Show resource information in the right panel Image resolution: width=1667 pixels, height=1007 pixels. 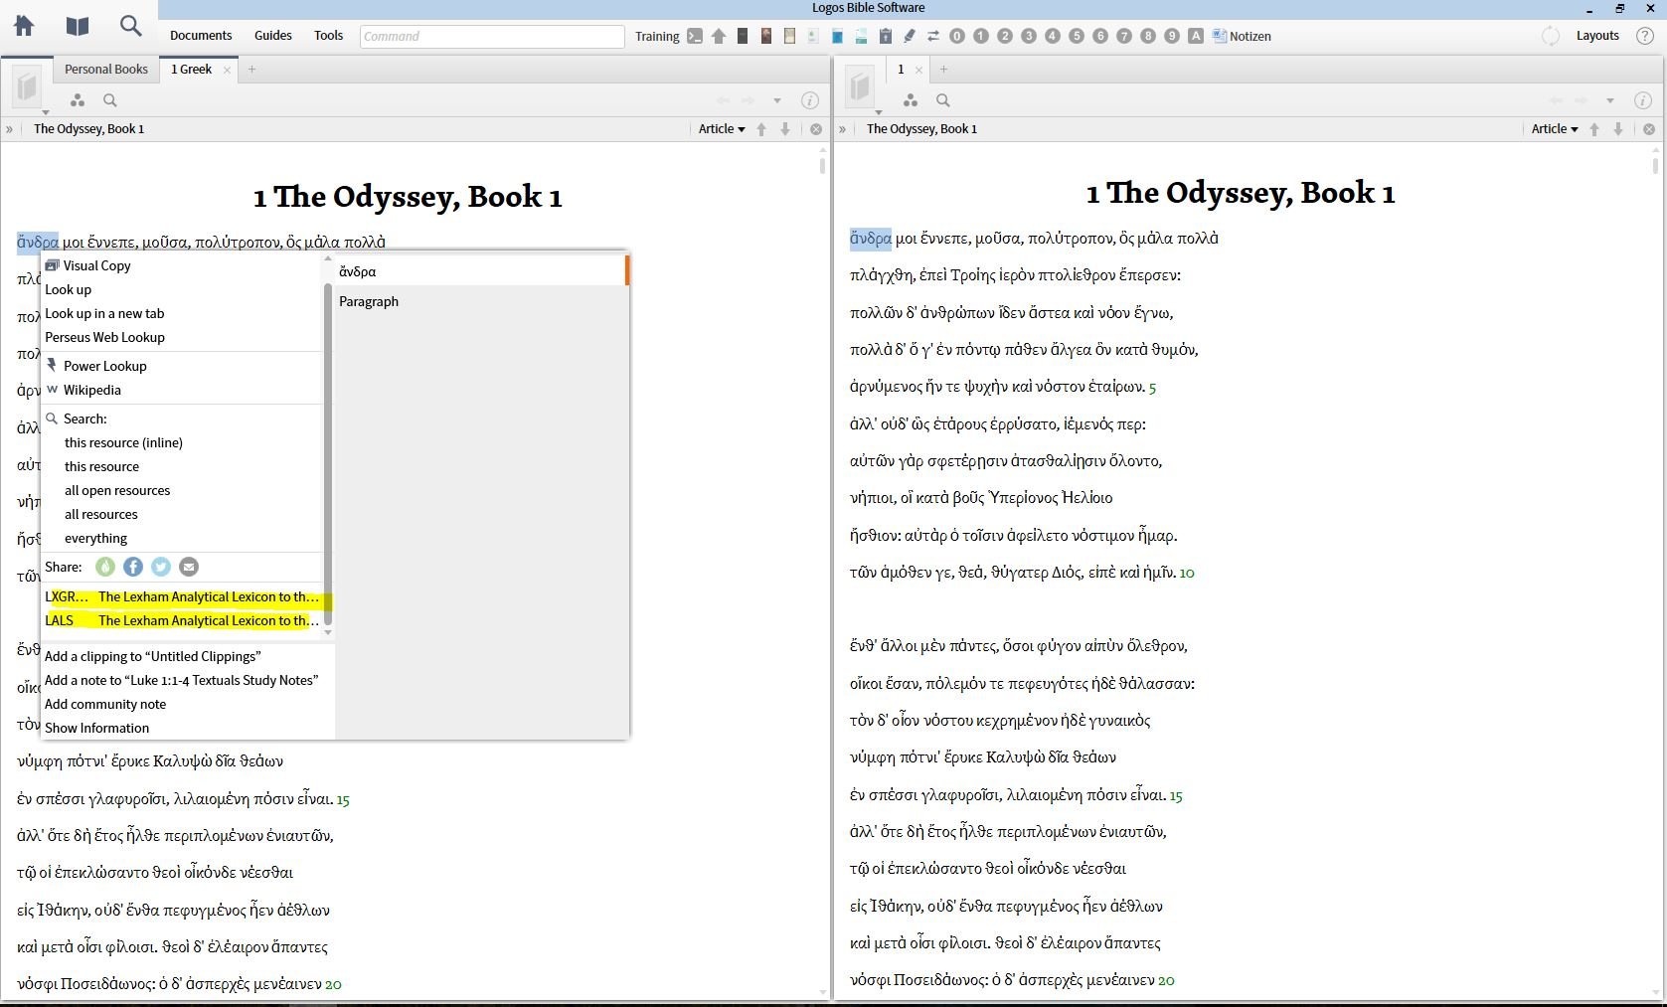1643,100
